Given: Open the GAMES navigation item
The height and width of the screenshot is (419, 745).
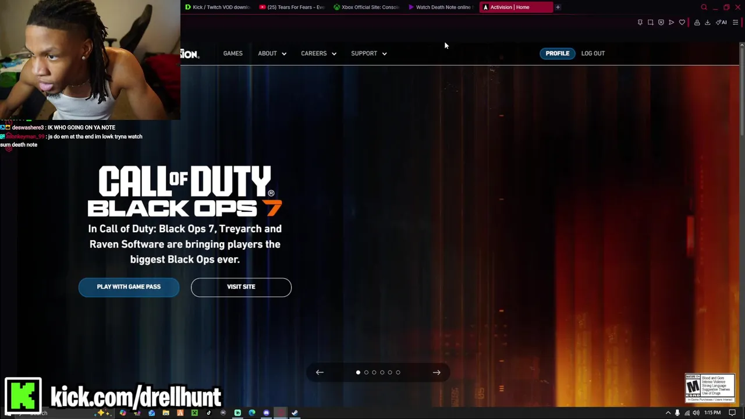Looking at the screenshot, I should 233,54.
